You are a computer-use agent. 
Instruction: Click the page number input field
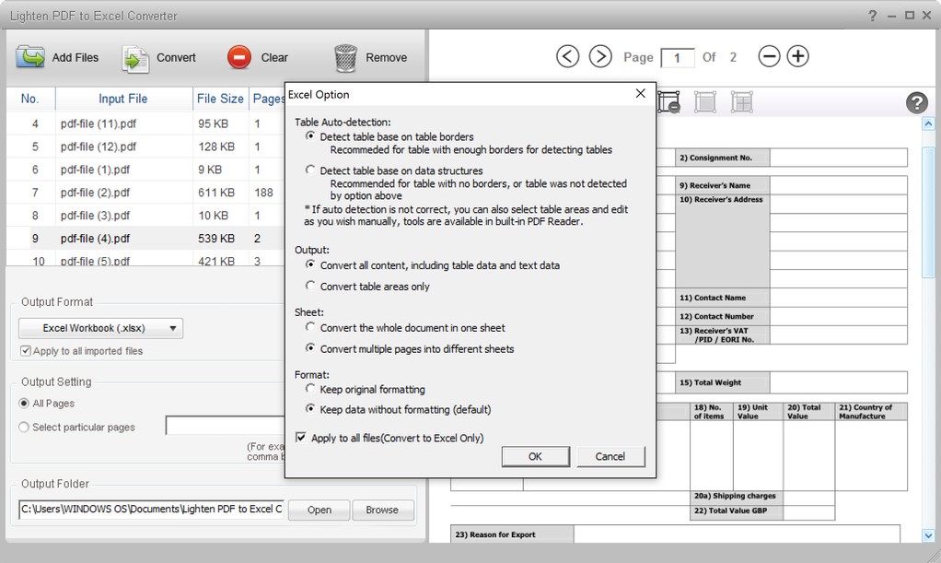[677, 58]
